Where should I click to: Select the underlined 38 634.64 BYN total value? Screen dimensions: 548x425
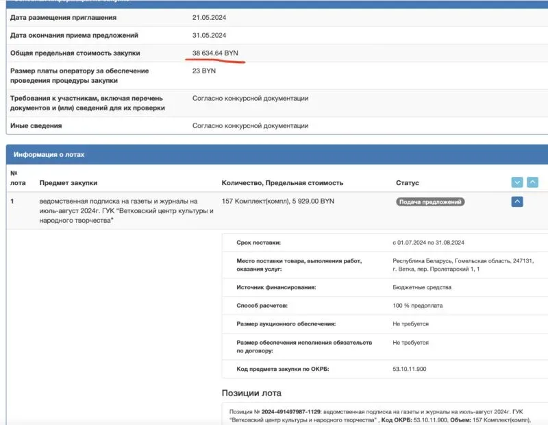[x=215, y=53]
